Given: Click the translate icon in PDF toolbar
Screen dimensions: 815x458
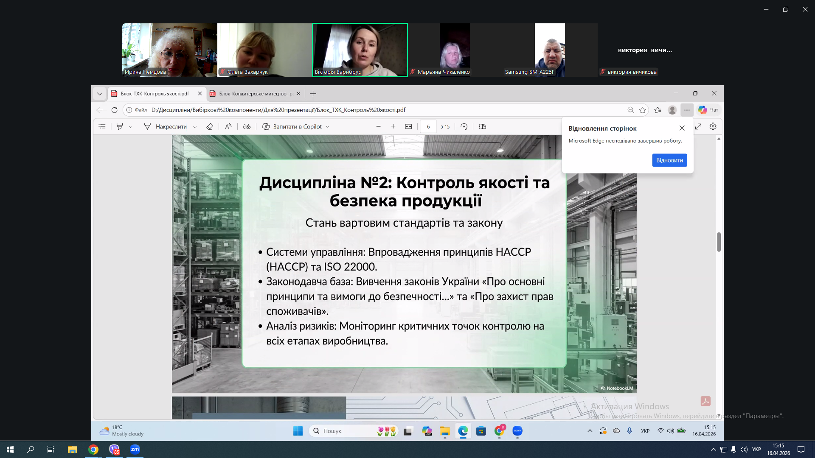Looking at the screenshot, I should (x=247, y=126).
